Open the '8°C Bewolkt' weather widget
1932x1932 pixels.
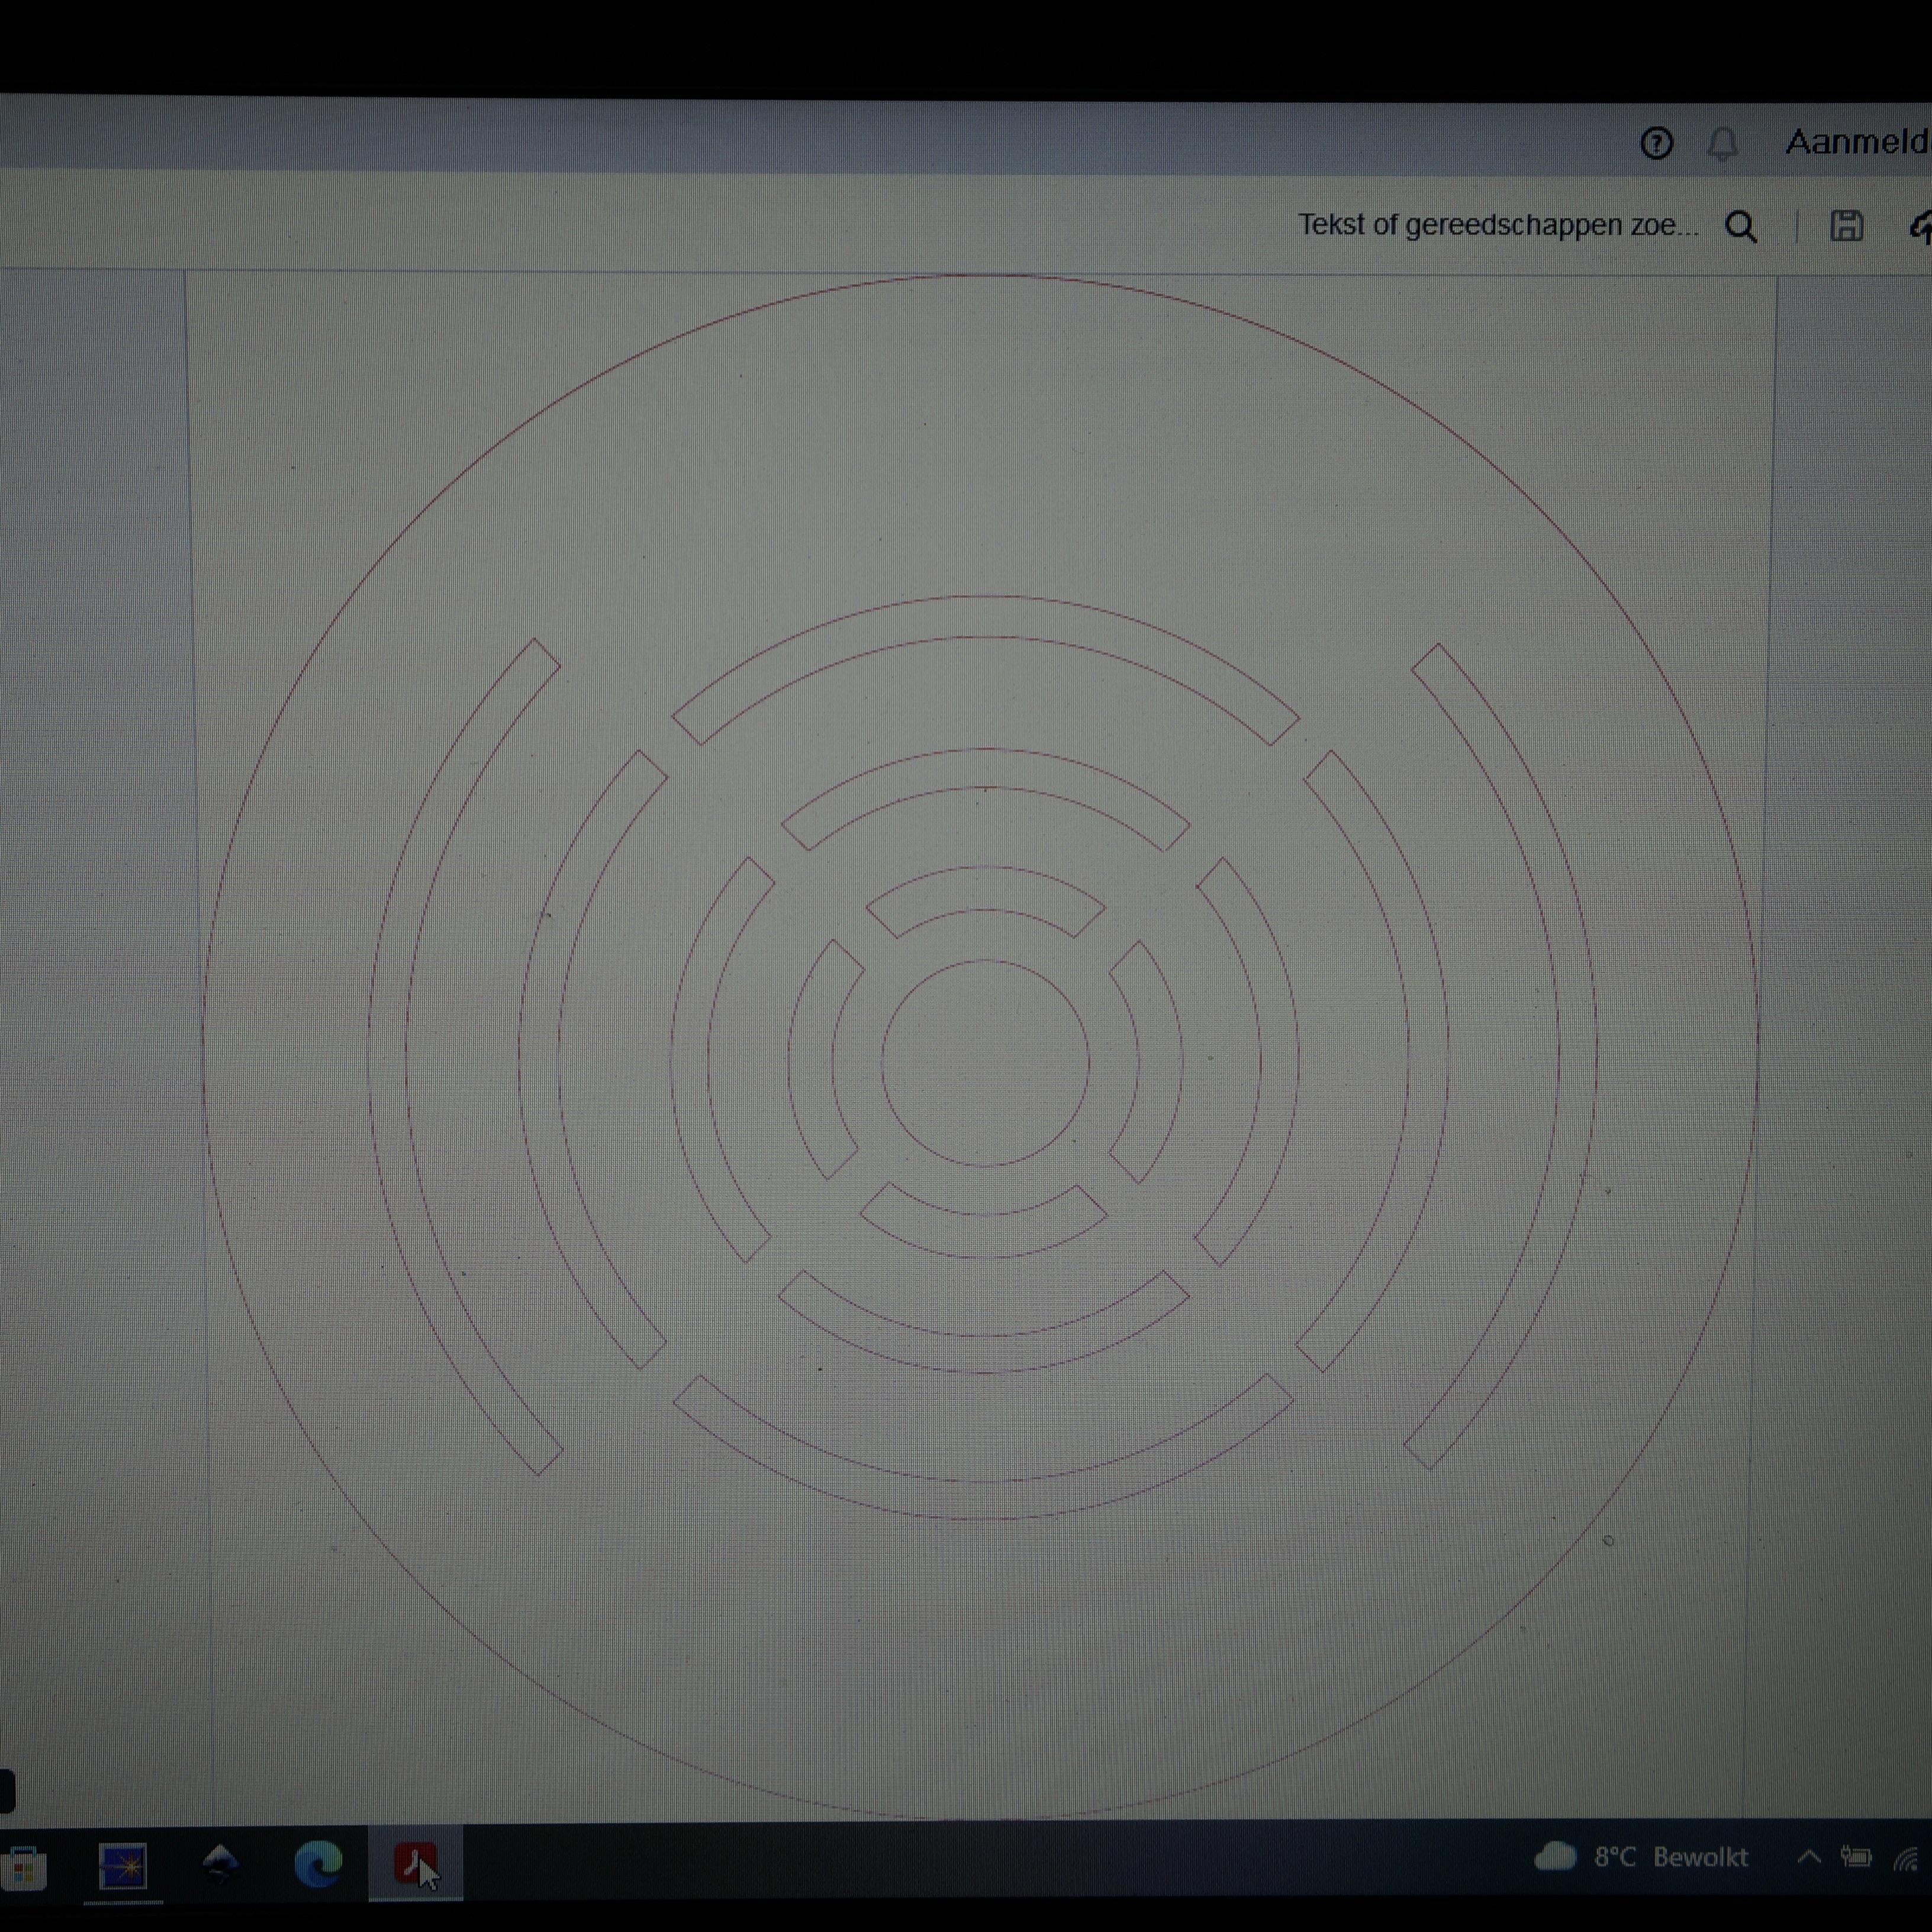1640,1857
